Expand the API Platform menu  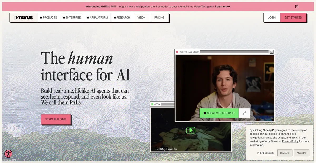[97, 18]
